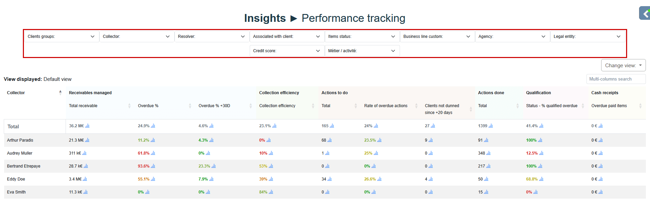Click the Insights breadcrumb title
The height and width of the screenshot is (201, 650).
tap(265, 18)
